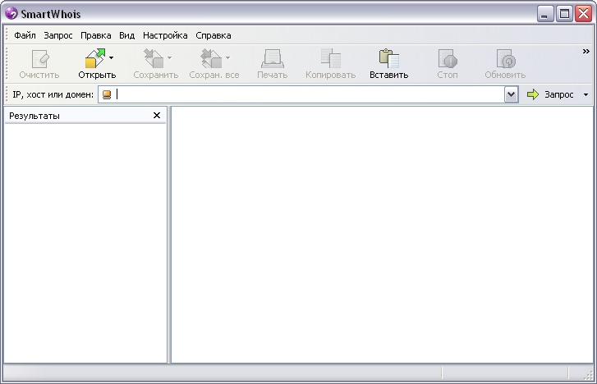Open the Запрос menu in the menu bar
Image resolution: width=597 pixels, height=384 pixels.
pos(57,35)
